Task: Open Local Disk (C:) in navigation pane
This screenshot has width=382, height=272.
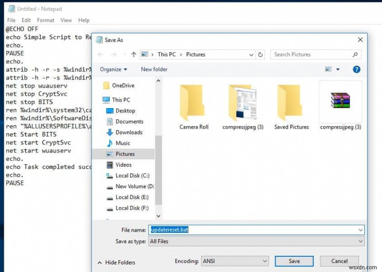Action: click(x=133, y=175)
